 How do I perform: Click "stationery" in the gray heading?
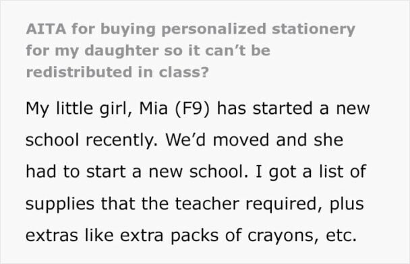(x=314, y=30)
